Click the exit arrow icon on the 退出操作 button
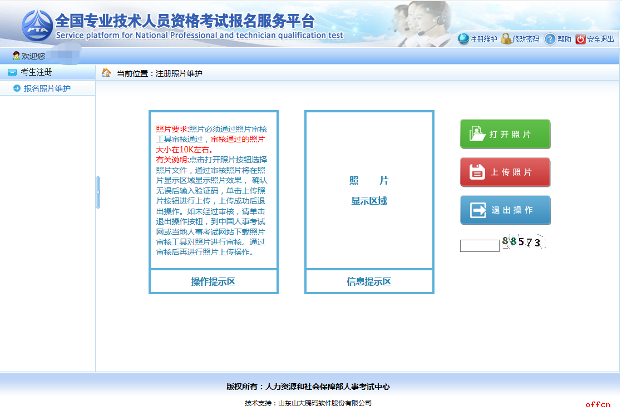This screenshot has width=622, height=411. (x=478, y=210)
